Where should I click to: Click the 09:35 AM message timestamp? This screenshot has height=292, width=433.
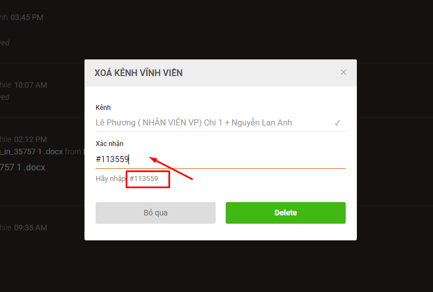[x=31, y=228]
